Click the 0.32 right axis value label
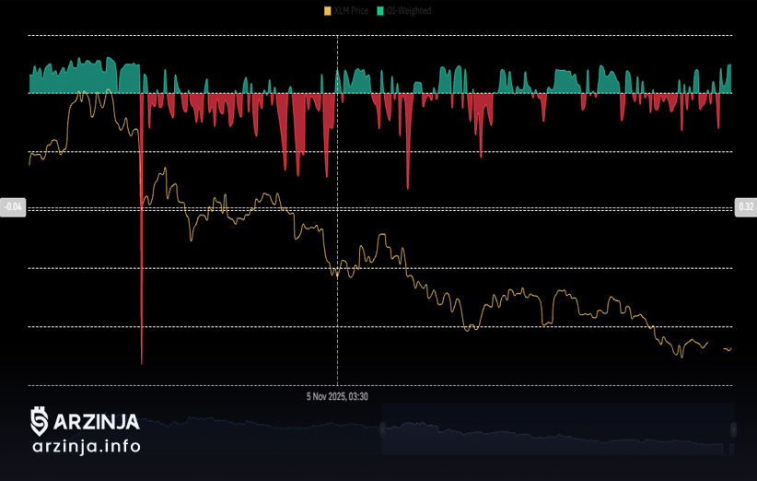The width and height of the screenshot is (757, 481). [x=745, y=207]
